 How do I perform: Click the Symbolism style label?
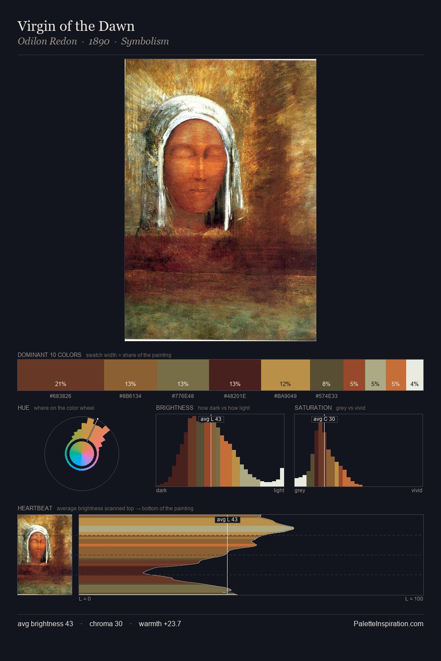[145, 41]
